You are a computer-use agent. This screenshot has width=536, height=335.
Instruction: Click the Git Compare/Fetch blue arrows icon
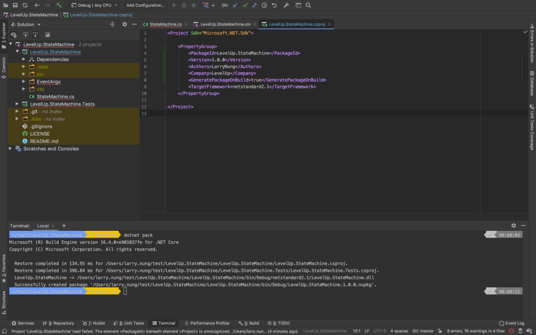(254, 5)
